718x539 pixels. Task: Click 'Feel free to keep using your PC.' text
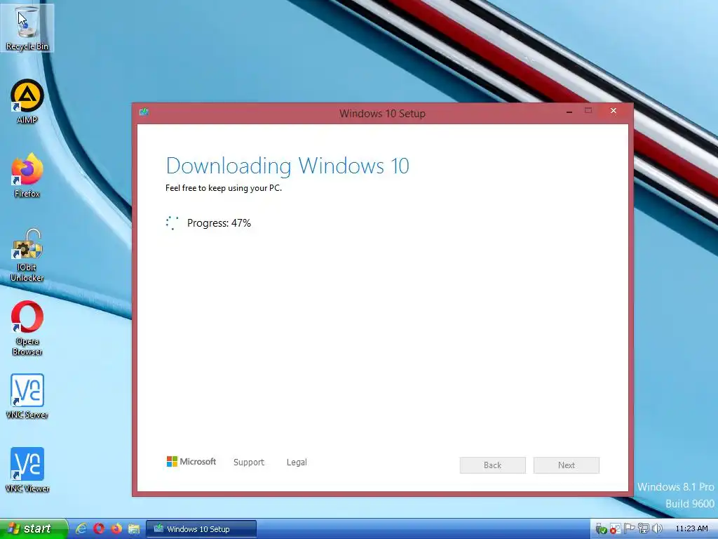coord(224,188)
